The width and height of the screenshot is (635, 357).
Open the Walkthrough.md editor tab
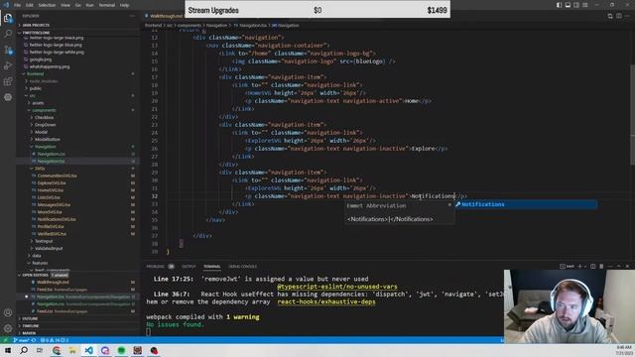(x=164, y=16)
